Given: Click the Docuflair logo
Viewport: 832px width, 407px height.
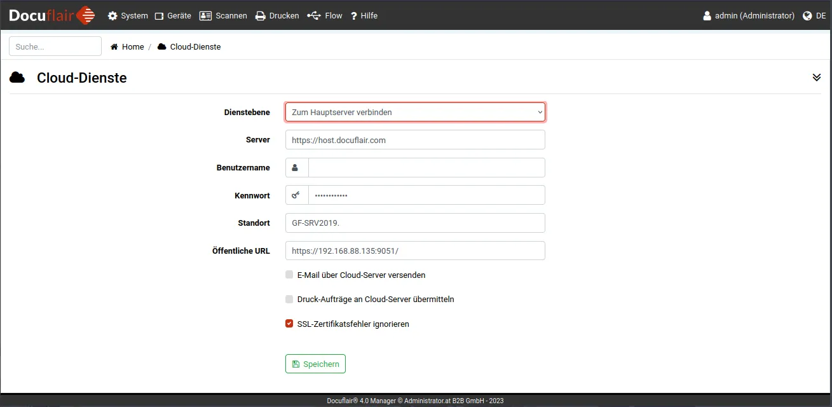Looking at the screenshot, I should 51,15.
